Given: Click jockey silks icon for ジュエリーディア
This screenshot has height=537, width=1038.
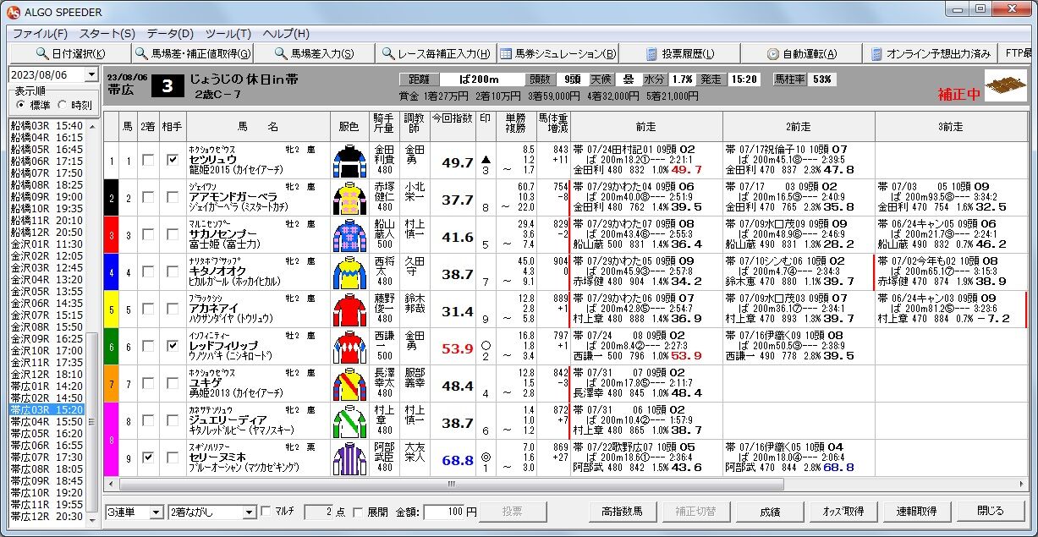Looking at the screenshot, I should [x=349, y=421].
